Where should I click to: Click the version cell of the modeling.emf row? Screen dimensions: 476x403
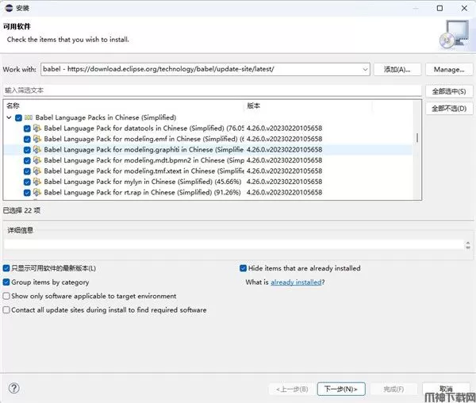(x=284, y=139)
